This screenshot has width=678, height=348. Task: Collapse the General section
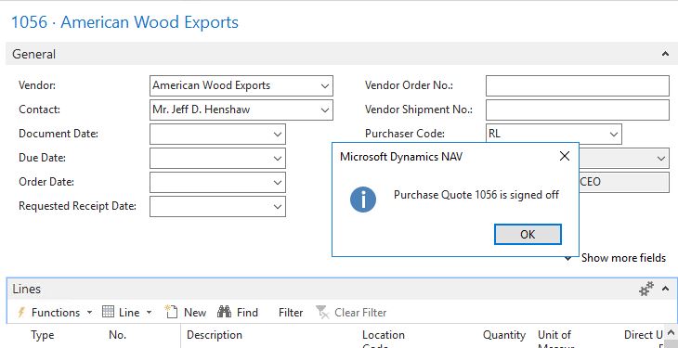pyautogui.click(x=665, y=54)
